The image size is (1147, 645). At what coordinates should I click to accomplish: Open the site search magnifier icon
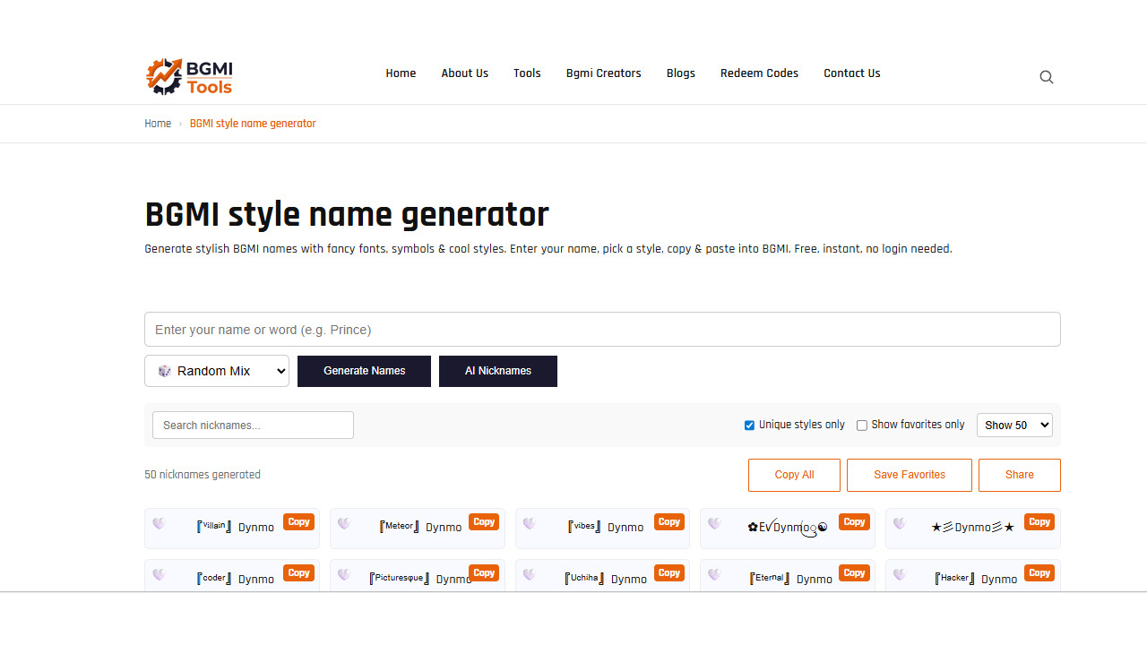coord(1047,77)
